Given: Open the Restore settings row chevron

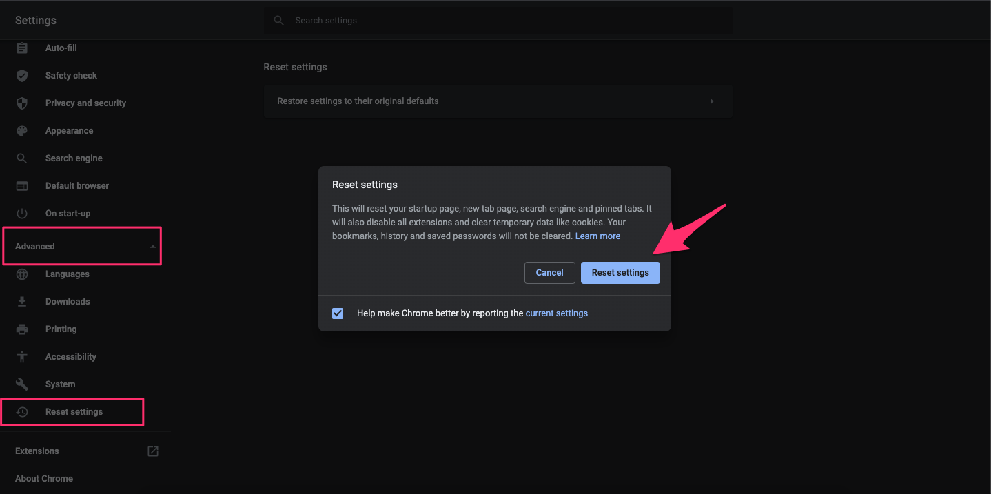Looking at the screenshot, I should pyautogui.click(x=712, y=101).
